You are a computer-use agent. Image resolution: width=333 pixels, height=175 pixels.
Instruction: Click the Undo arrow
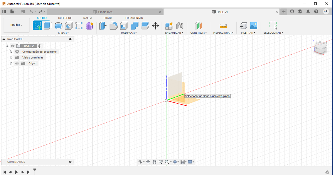[31, 11]
